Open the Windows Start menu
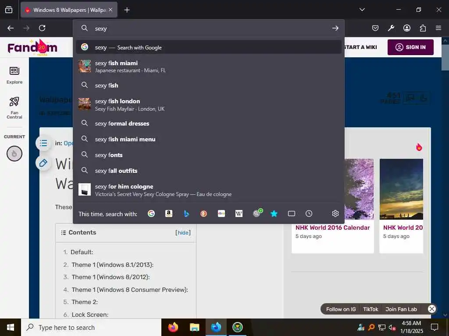Screen dimensions: 449x336 [11, 327]
